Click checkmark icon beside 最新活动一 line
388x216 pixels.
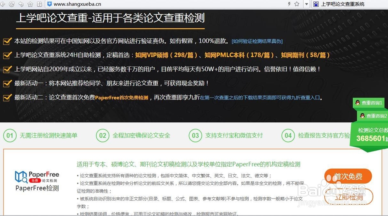[x=7, y=84]
